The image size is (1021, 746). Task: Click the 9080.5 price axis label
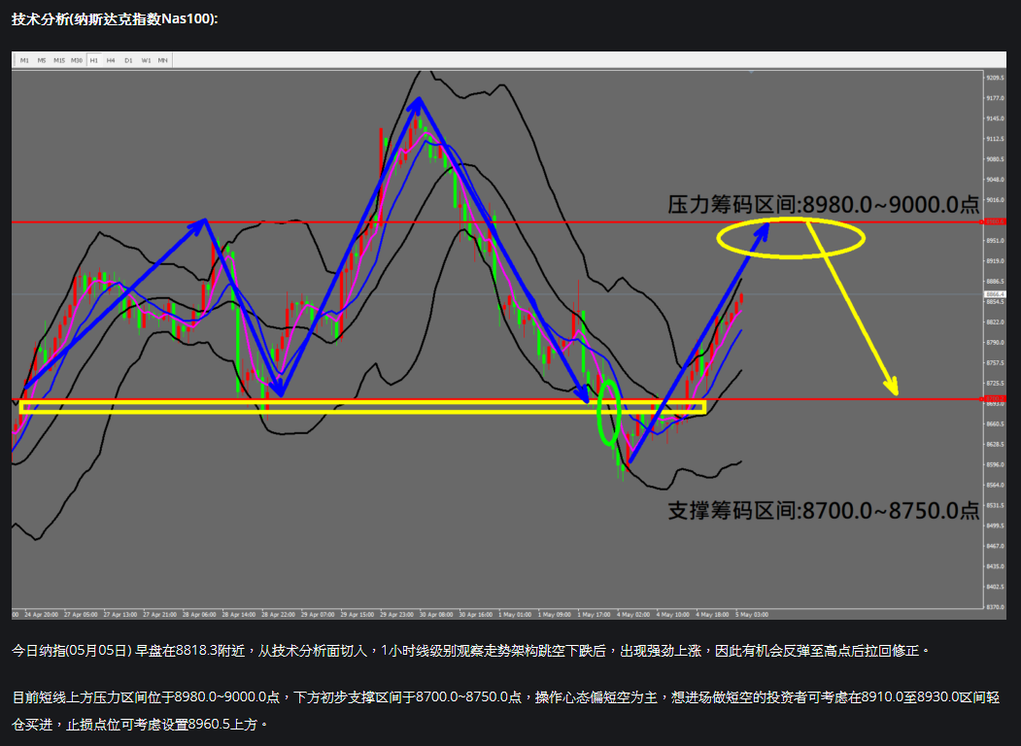coord(995,159)
